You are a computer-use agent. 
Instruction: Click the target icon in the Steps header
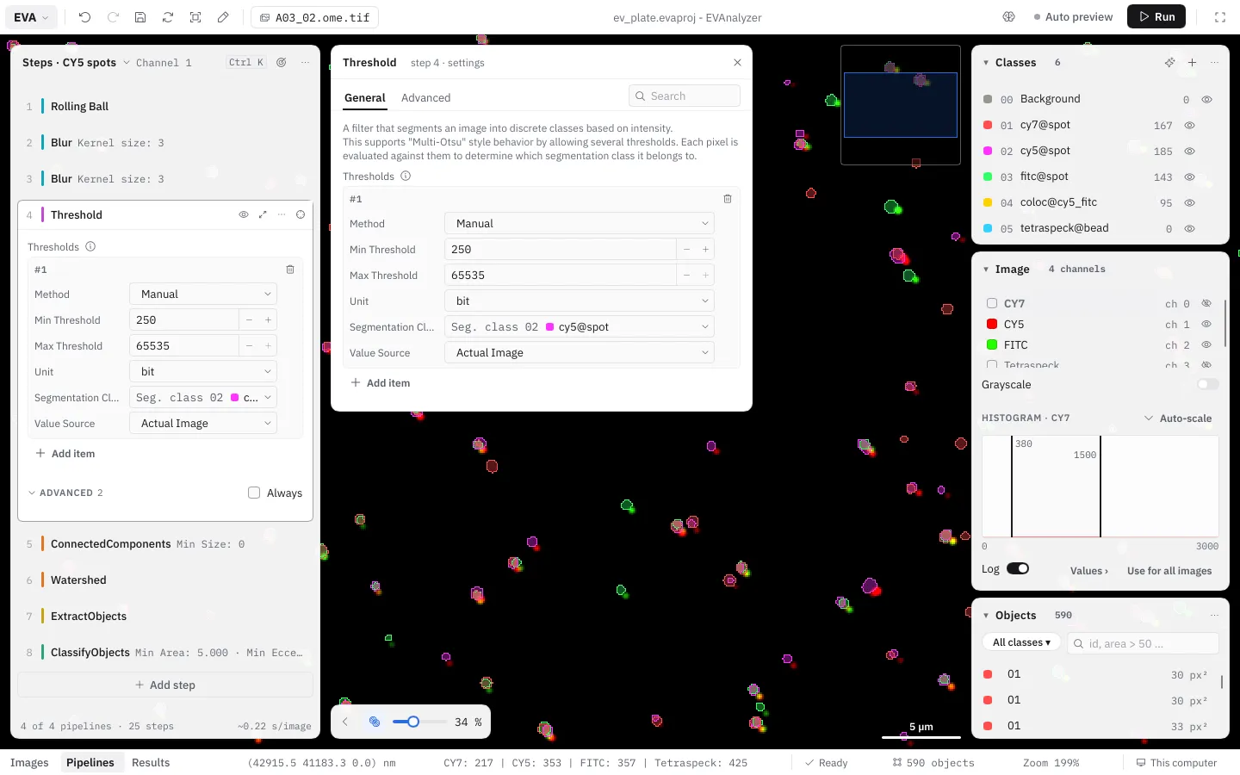(x=282, y=62)
